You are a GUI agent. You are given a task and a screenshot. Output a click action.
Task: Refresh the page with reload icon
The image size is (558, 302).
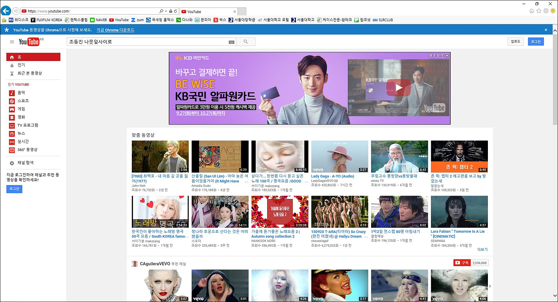175,11
